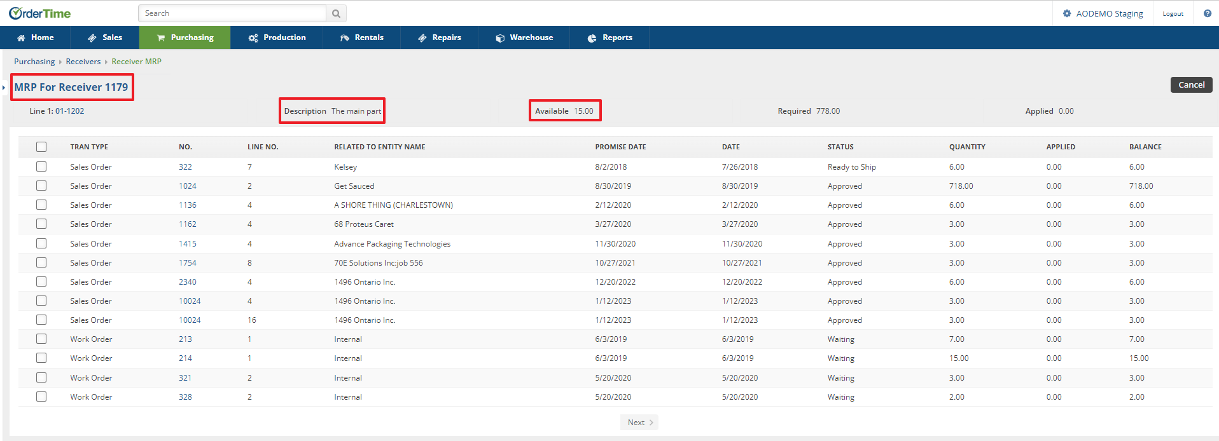The height and width of the screenshot is (441, 1219).
Task: Open work order number 328 link
Action: pos(185,397)
